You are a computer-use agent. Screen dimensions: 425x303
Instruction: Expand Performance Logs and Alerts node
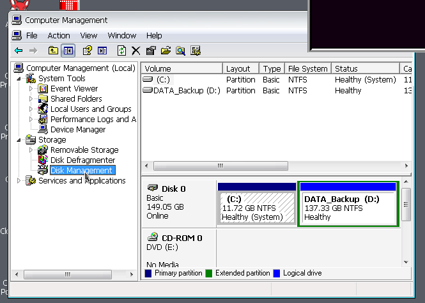[x=31, y=120]
